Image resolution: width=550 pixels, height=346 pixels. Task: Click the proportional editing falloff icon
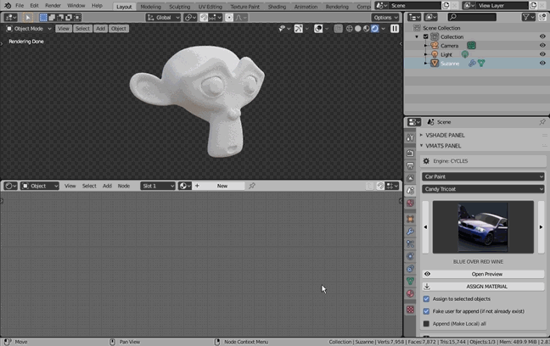pyautogui.click(x=241, y=18)
